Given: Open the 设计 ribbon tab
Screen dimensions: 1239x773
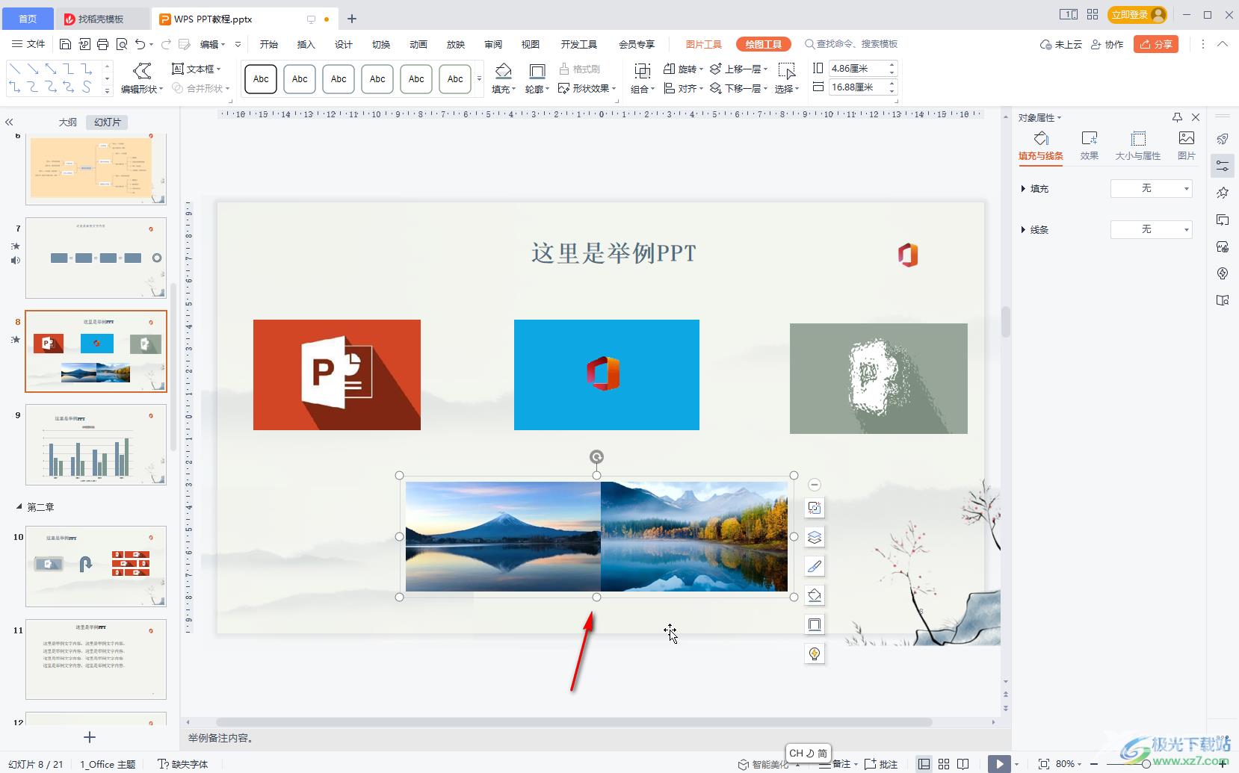Looking at the screenshot, I should click(x=344, y=44).
